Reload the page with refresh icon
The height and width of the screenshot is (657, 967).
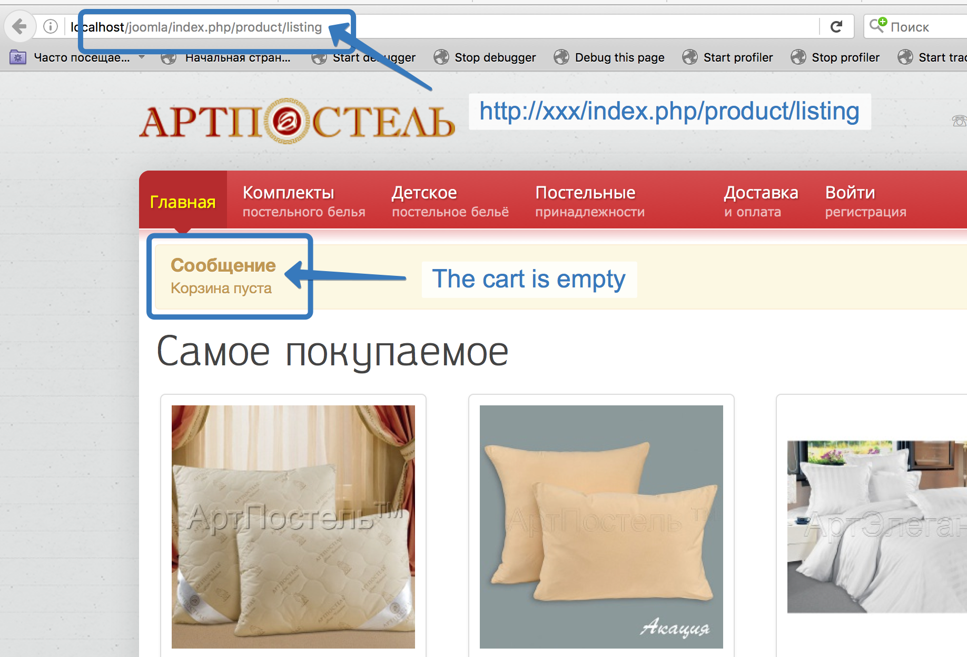click(x=836, y=26)
